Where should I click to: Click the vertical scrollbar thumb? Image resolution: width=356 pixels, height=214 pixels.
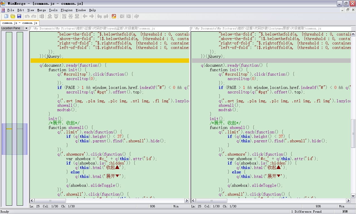click(x=353, y=133)
